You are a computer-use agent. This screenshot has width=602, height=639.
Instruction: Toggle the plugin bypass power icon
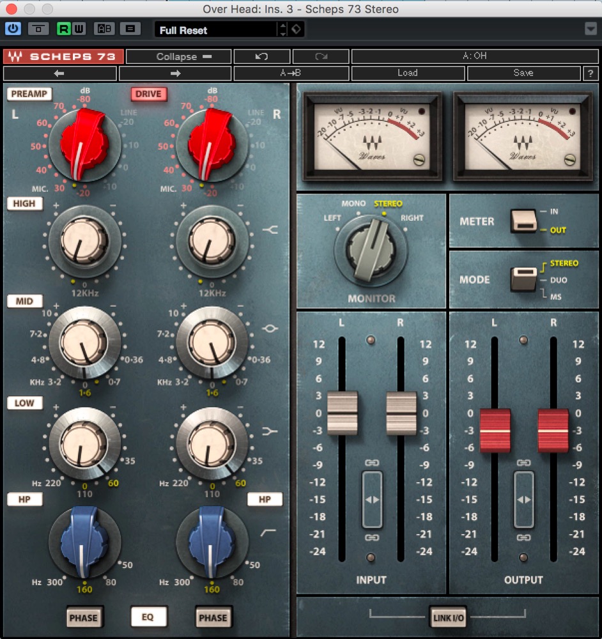pos(13,29)
